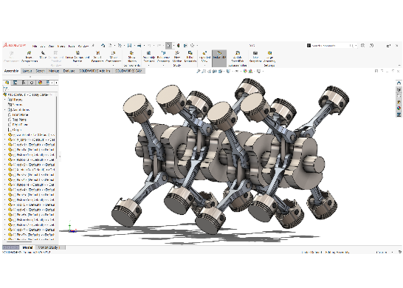Switch to the Layout tab

[x=27, y=71]
